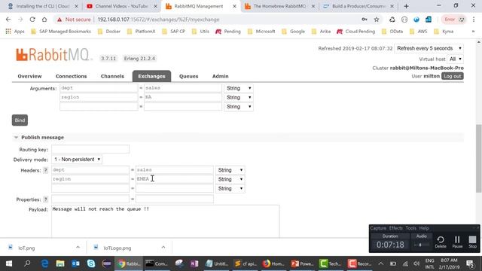This screenshot has width=482, height=271.
Task: Open the refresh interval dropdown
Action: tap(429, 48)
